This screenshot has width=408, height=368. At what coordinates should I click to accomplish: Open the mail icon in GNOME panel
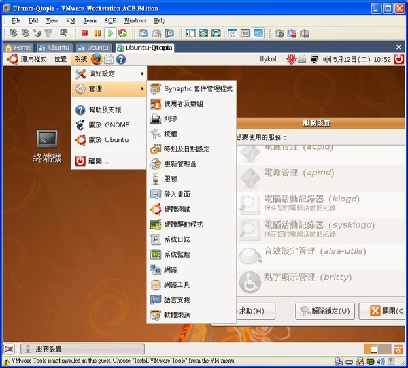click(x=109, y=59)
